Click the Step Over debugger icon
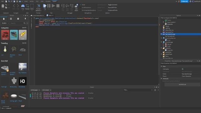201x113 pixels. 68,6
